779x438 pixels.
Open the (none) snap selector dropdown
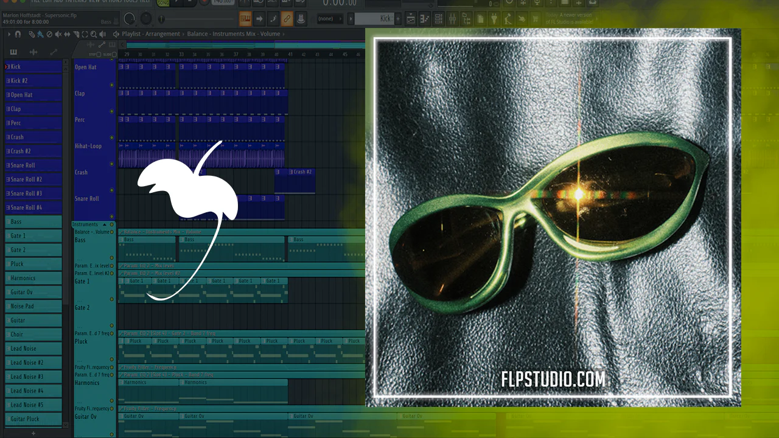pos(331,19)
